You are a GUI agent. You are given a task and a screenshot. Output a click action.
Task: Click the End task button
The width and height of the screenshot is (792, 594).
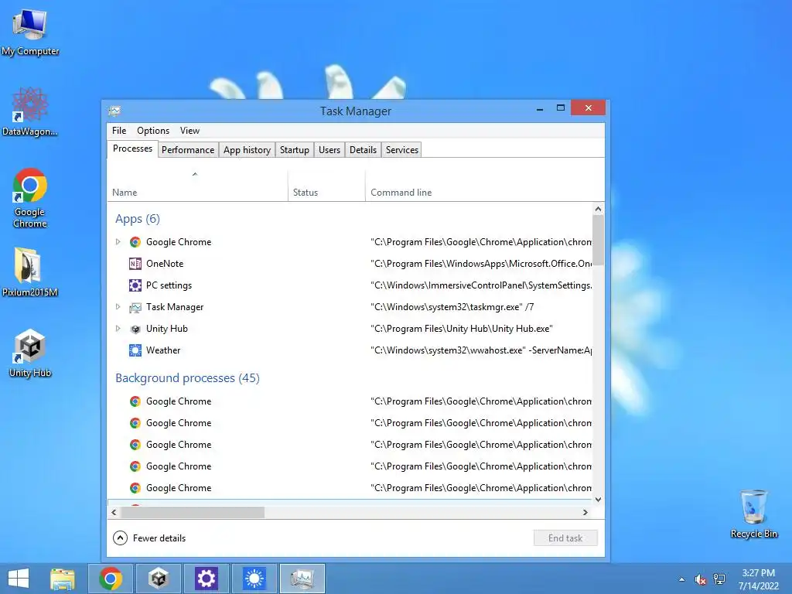(x=565, y=538)
